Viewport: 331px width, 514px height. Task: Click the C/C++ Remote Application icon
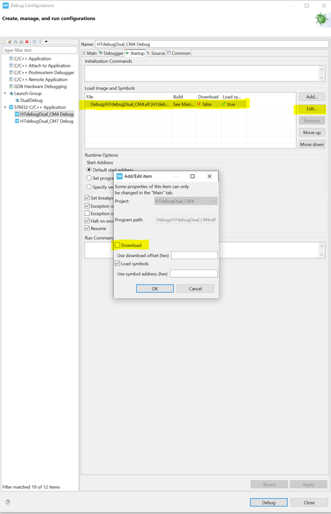(x=11, y=79)
